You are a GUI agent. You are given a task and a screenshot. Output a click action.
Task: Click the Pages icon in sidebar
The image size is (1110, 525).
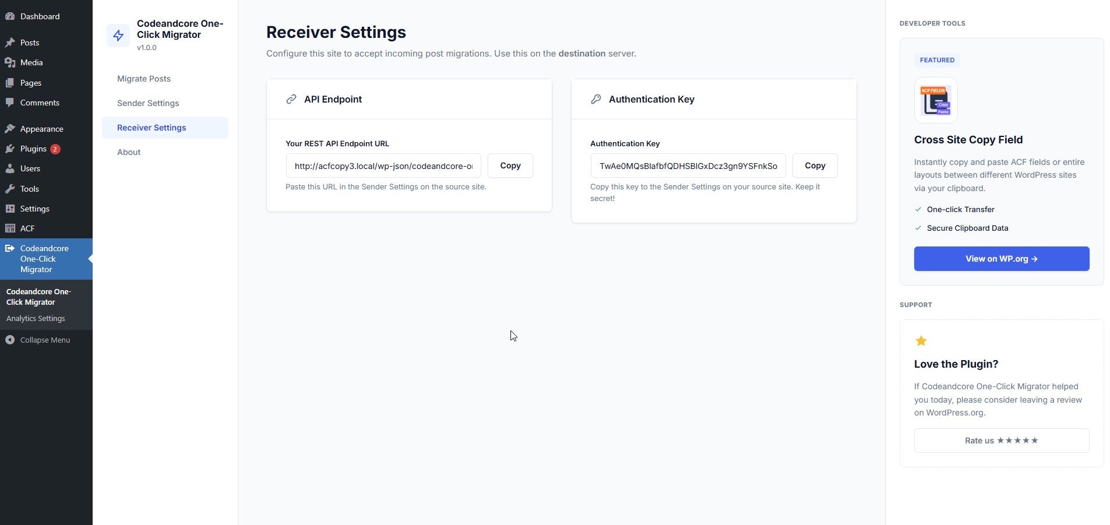(10, 83)
